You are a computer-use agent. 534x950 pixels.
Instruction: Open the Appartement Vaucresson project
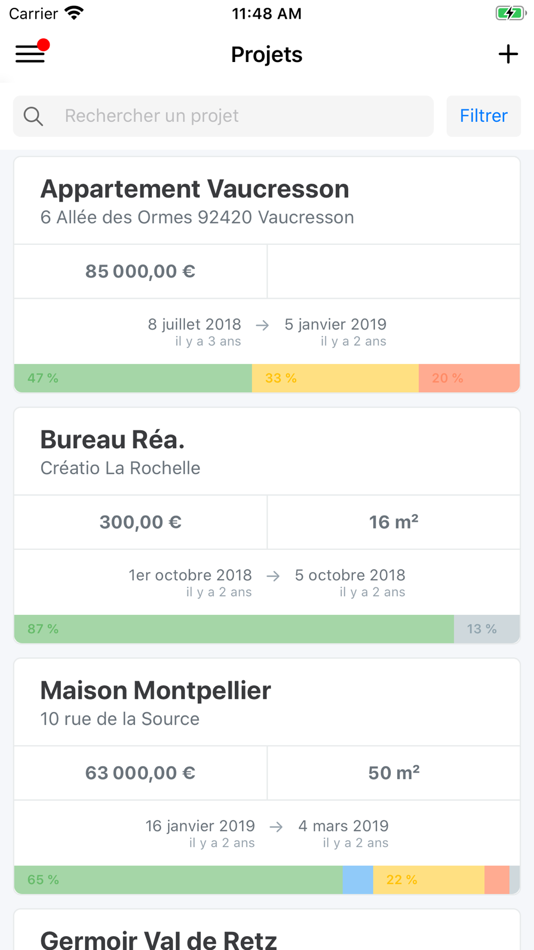click(x=194, y=189)
